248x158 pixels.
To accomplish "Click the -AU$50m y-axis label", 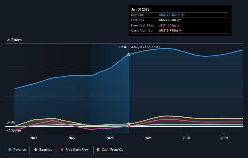I will coord(14,130).
